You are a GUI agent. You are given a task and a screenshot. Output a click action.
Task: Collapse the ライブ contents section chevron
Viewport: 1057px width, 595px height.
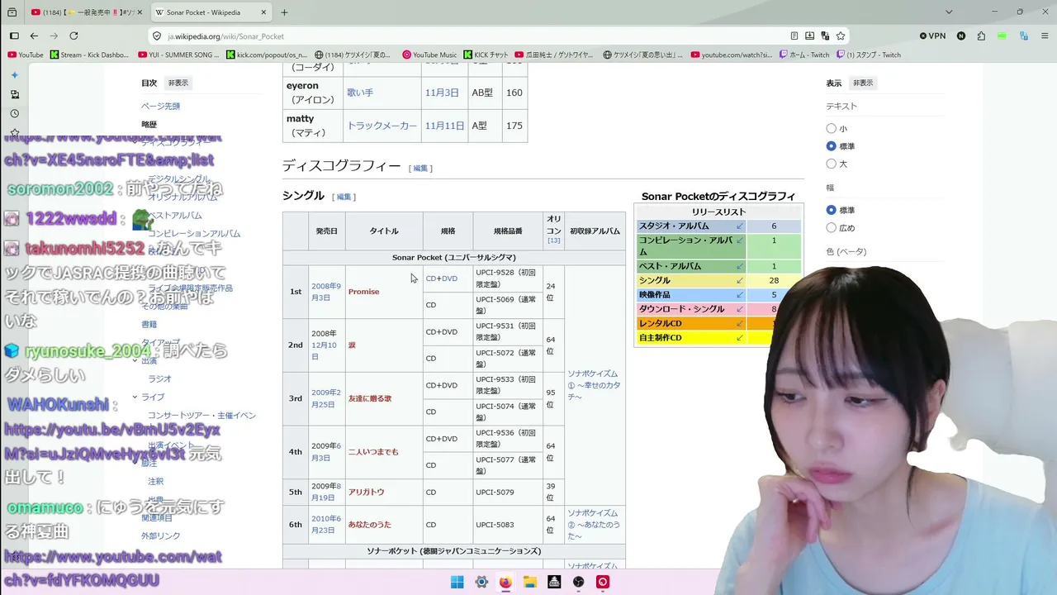[x=135, y=397]
